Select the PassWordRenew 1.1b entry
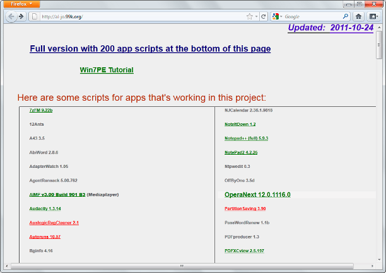 [247, 223]
